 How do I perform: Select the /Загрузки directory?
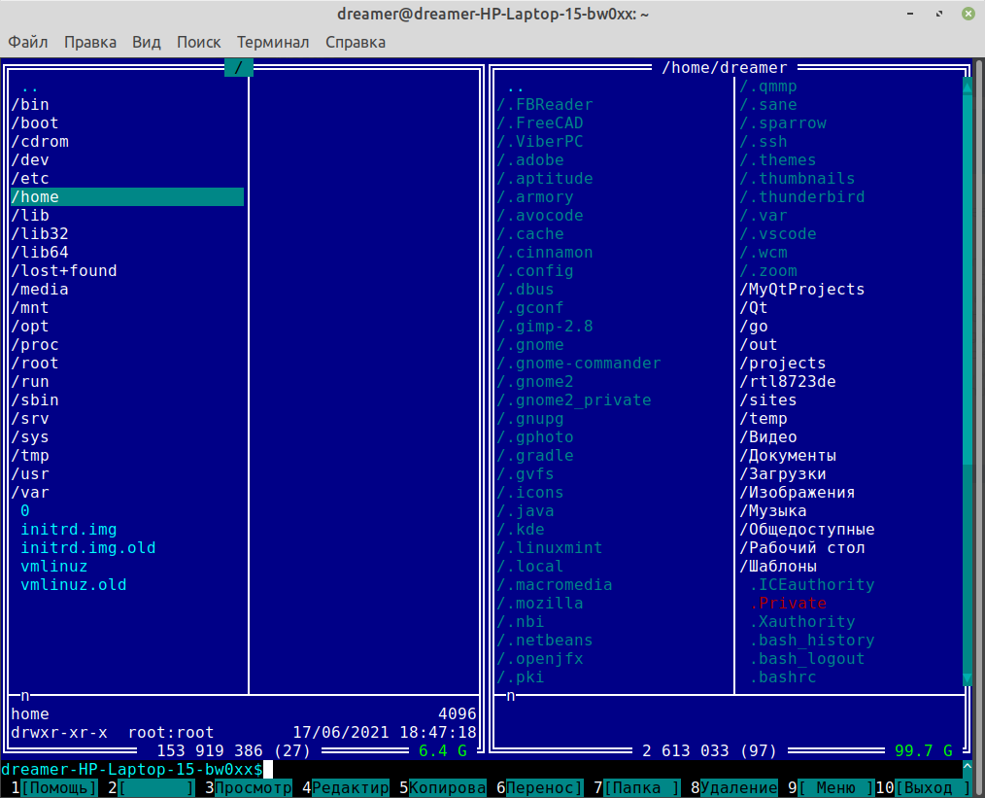783,473
